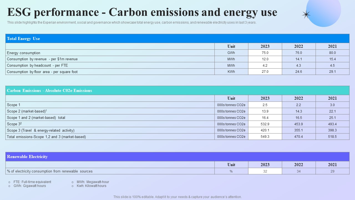Click the 100% editable footer note
This screenshot has width=355, height=200.
click(177, 197)
